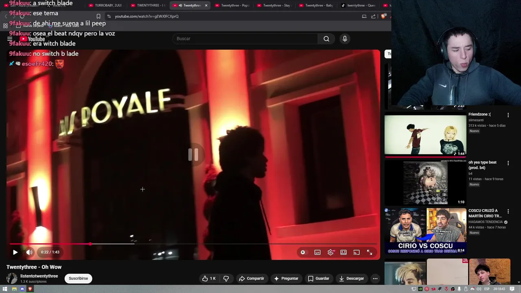
Task: Click the address bar share icon
Action: tap(373, 16)
